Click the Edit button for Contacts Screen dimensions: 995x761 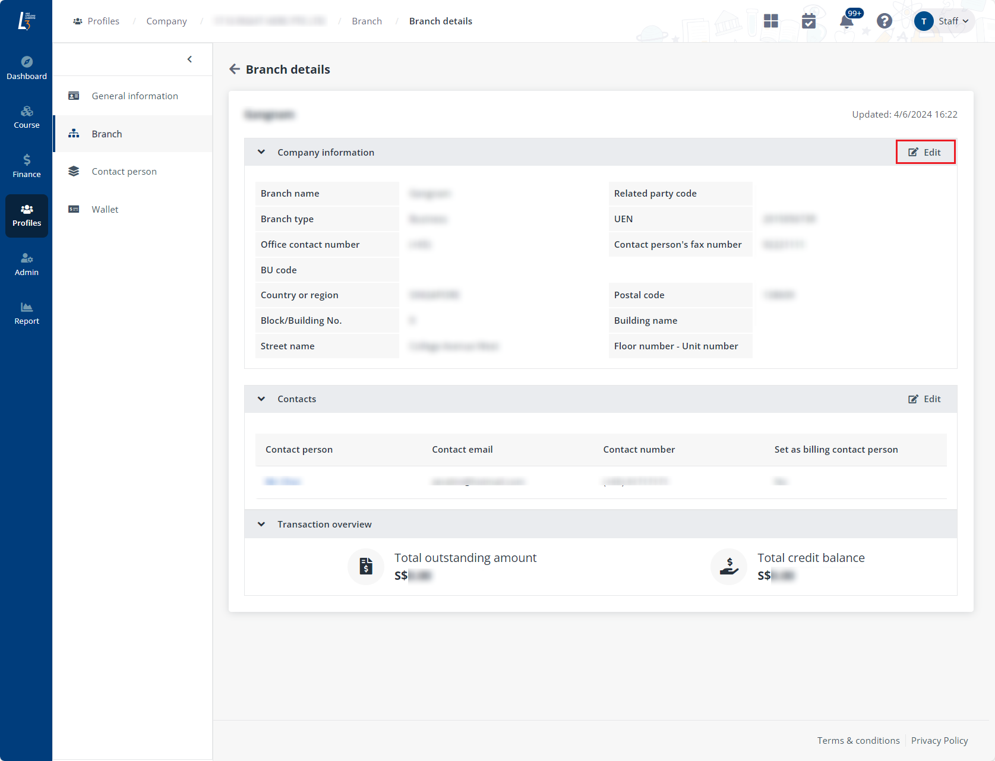(925, 399)
